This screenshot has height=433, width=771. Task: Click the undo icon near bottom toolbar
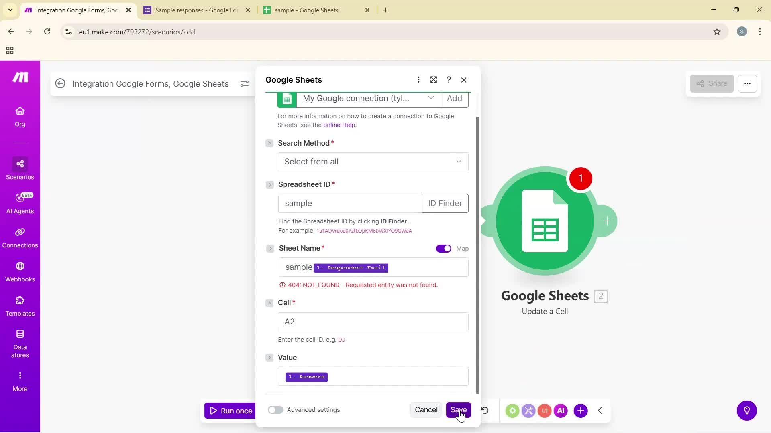485,410
